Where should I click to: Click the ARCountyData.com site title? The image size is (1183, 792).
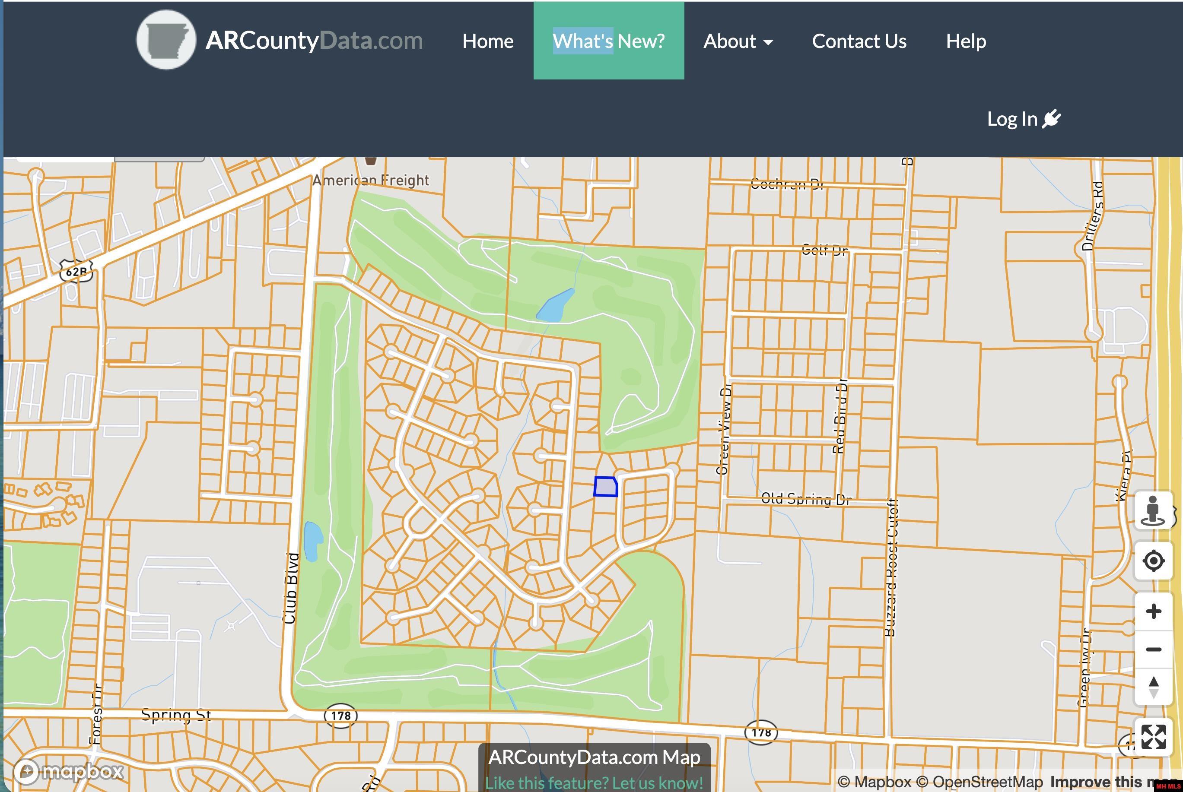[x=314, y=41]
